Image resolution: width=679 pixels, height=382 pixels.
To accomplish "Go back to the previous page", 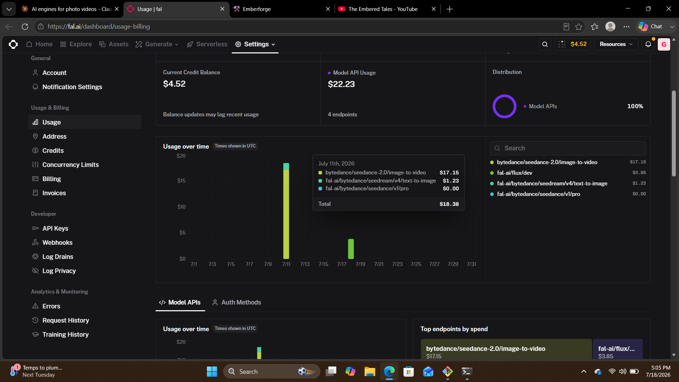I will point(9,27).
